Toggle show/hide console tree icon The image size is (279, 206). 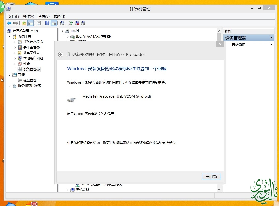[31, 23]
